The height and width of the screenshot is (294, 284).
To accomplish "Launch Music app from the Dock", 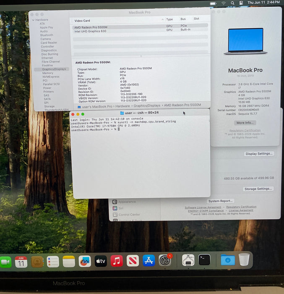I will (x=117, y=261).
